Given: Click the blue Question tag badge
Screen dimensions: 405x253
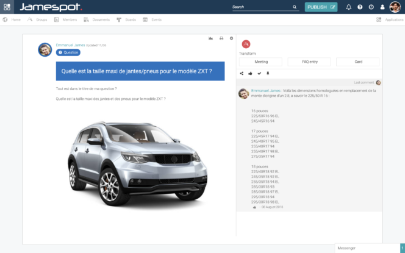Looking at the screenshot, I should [68, 52].
